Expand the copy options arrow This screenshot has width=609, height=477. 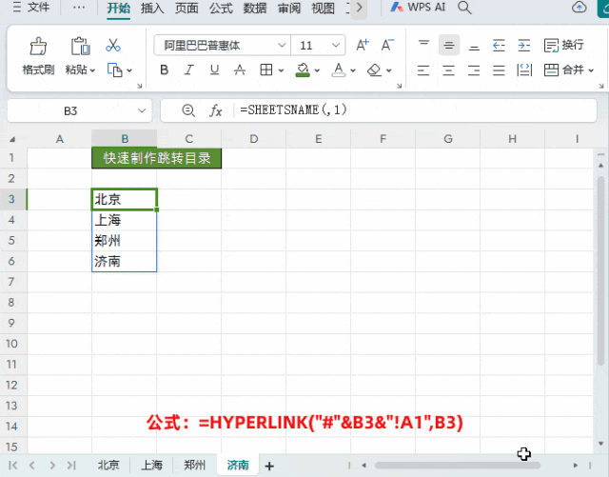(129, 70)
